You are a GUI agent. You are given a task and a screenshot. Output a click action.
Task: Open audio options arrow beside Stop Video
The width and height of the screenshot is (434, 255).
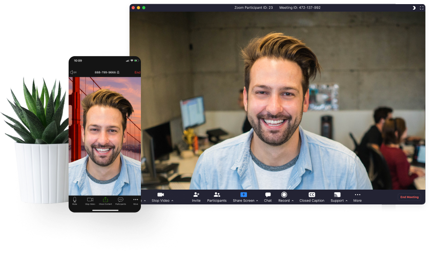tap(145, 201)
